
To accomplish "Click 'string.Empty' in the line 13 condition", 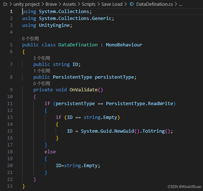I will click(100, 117).
